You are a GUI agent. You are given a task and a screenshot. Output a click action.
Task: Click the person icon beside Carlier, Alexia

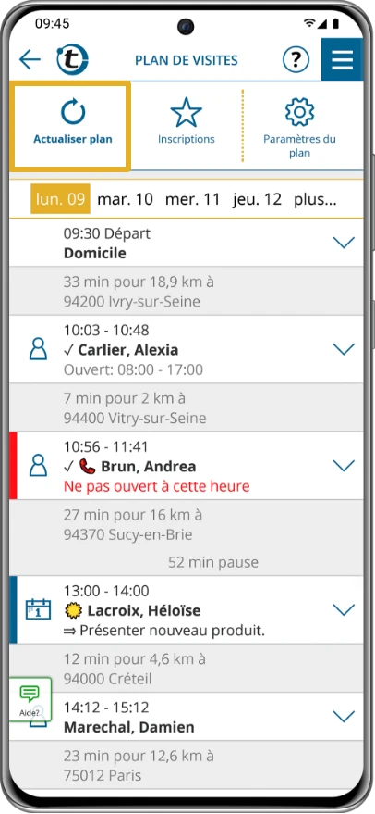pos(38,349)
